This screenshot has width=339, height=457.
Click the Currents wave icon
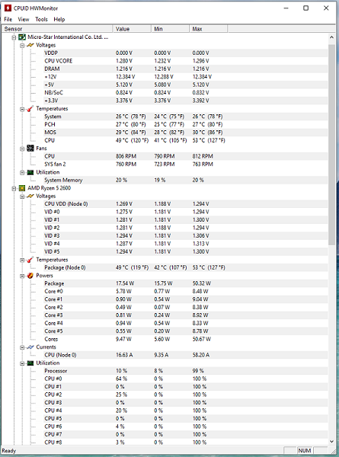click(x=30, y=347)
